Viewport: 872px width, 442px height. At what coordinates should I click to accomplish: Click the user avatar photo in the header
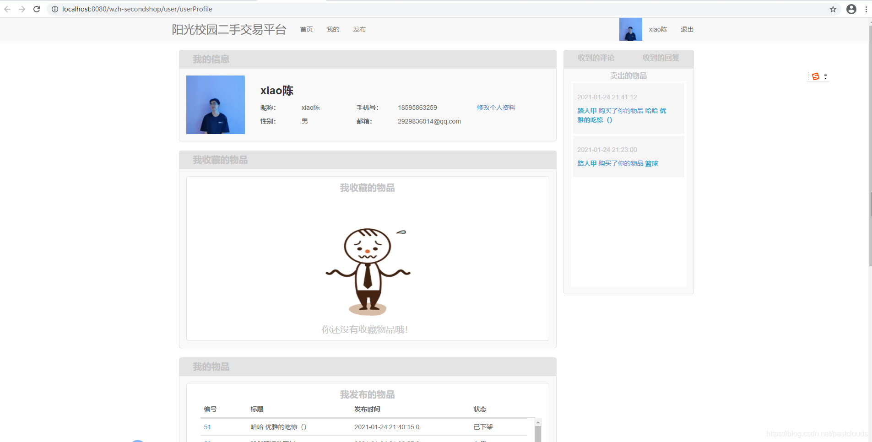pos(630,29)
